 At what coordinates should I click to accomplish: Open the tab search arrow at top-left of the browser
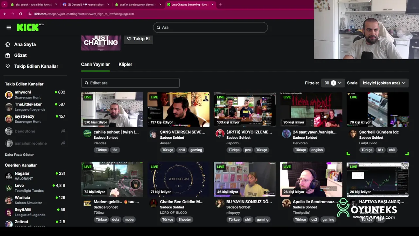pyautogui.click(x=4, y=5)
